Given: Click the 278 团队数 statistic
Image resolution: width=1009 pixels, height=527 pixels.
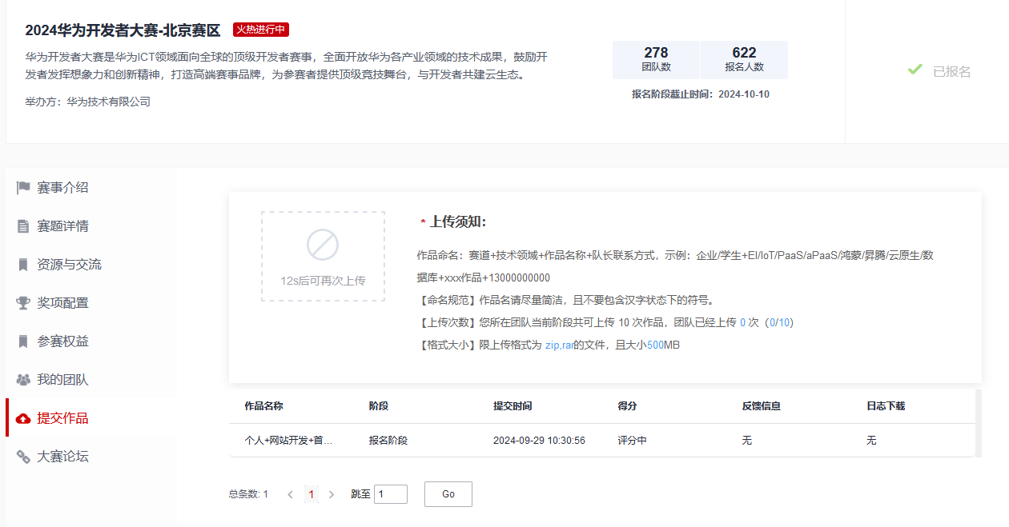Looking at the screenshot, I should coord(656,60).
